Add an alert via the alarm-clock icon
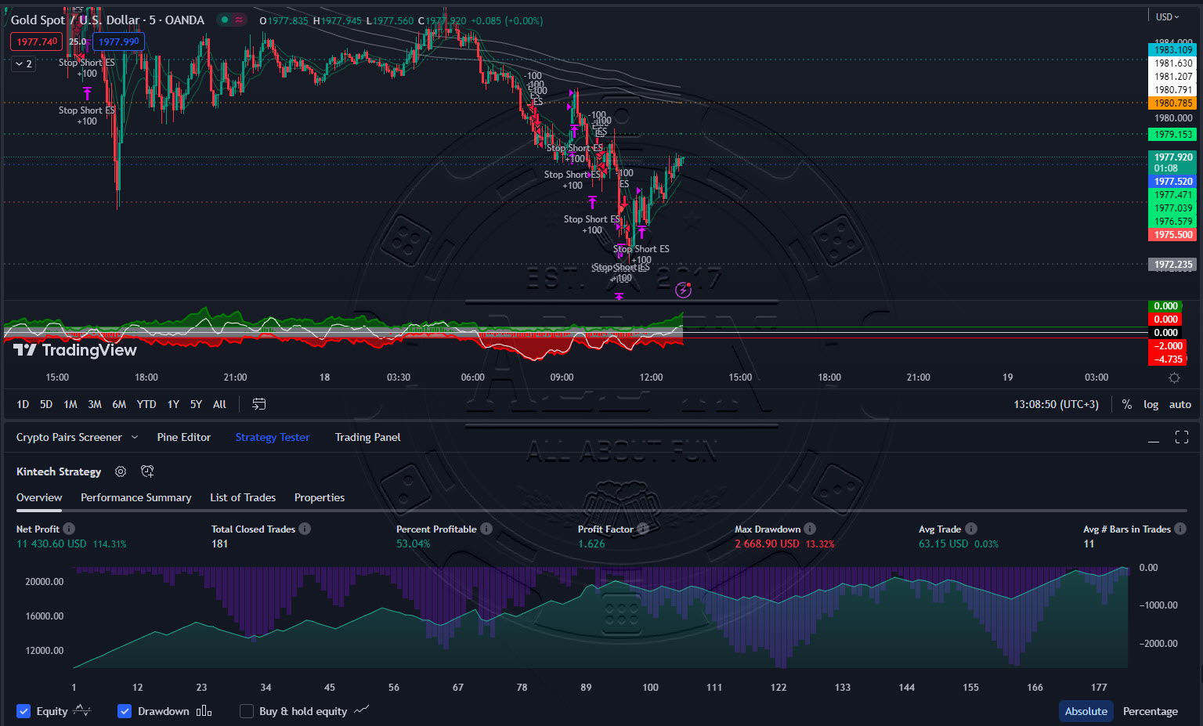 pos(146,471)
